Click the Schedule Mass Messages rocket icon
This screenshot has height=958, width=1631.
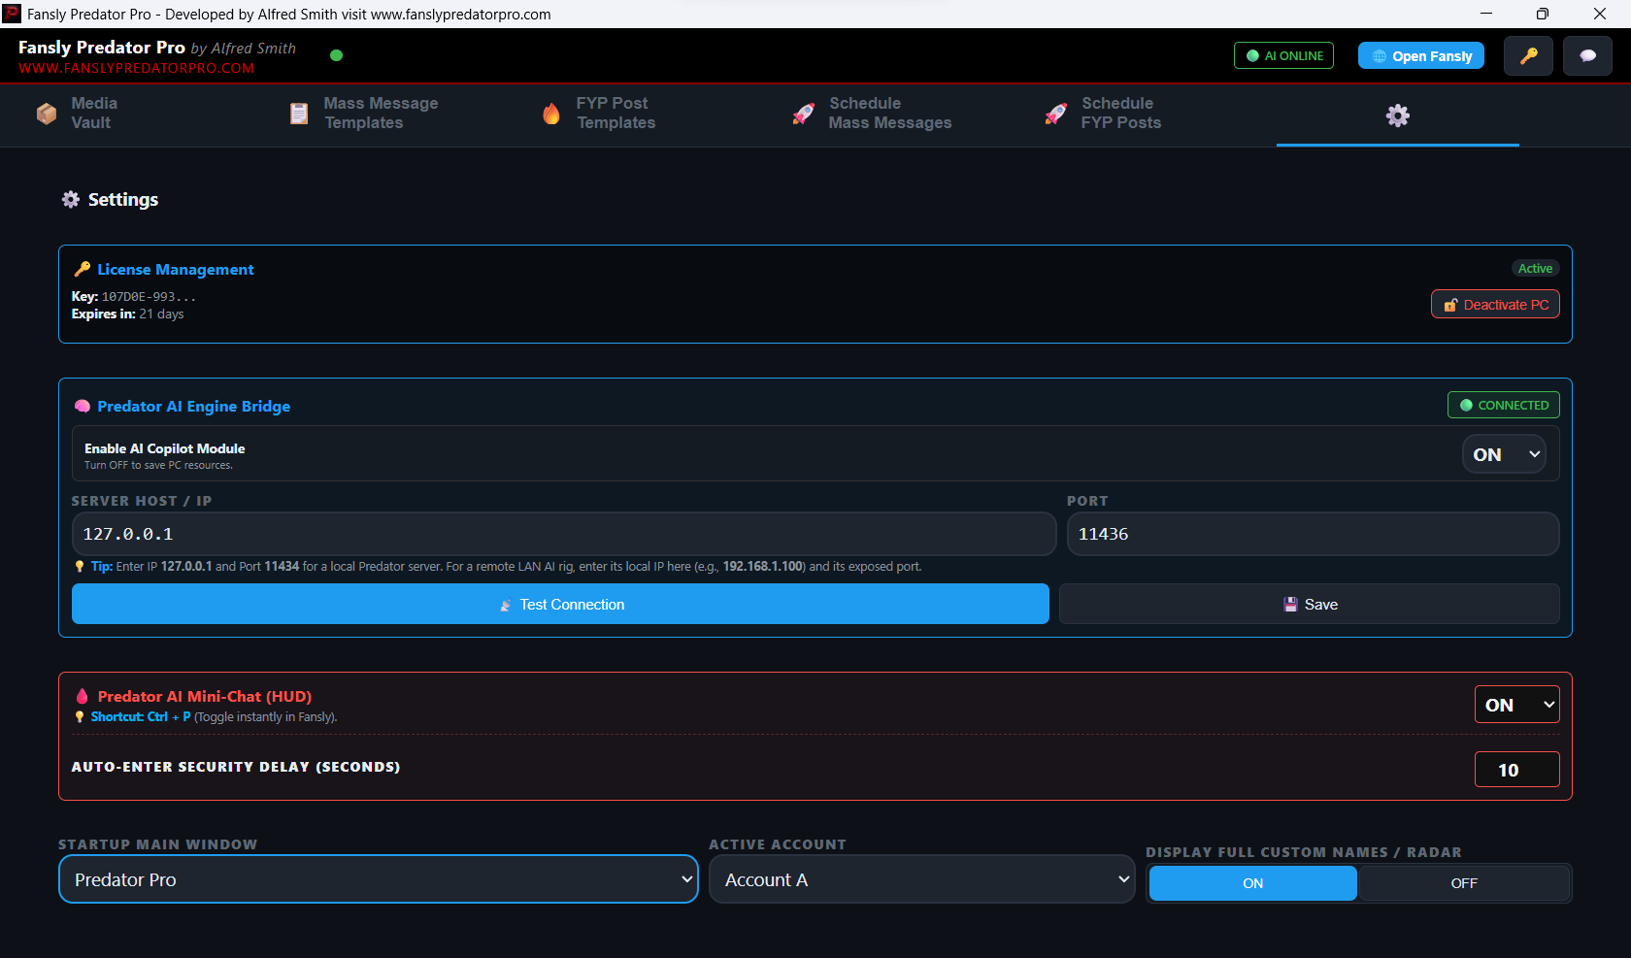[x=804, y=114]
